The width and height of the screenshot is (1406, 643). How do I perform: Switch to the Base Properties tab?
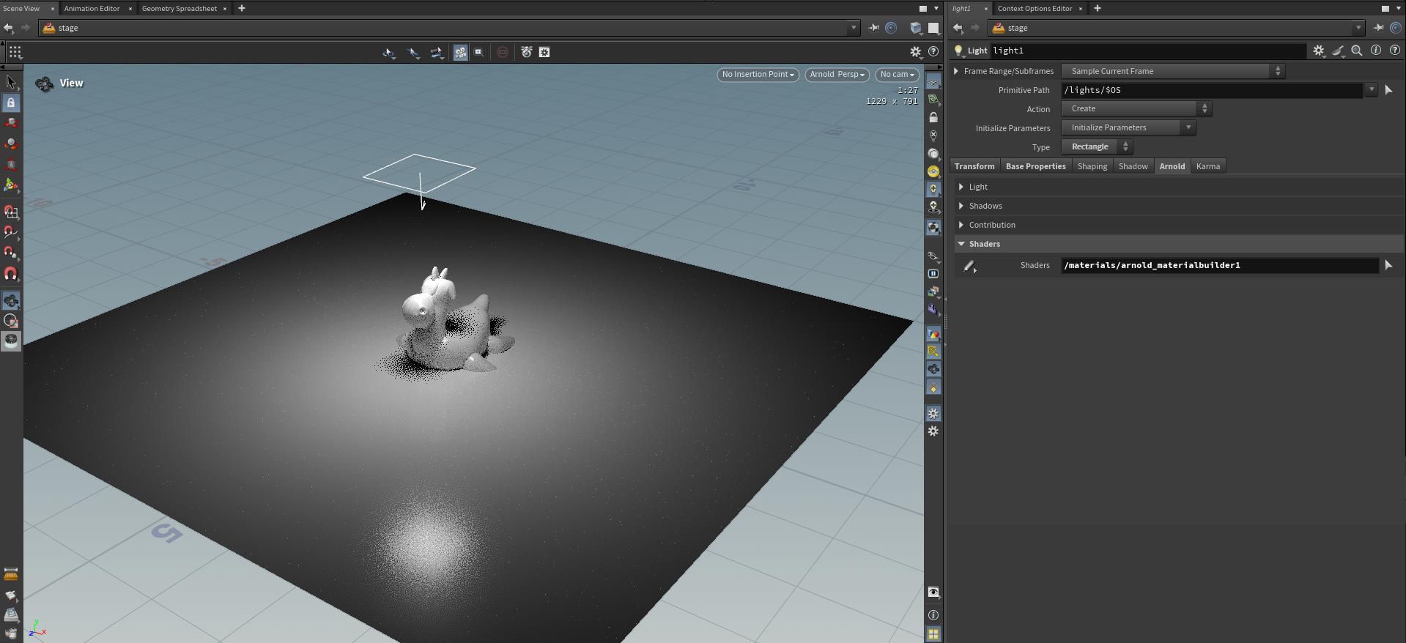pos(1035,166)
